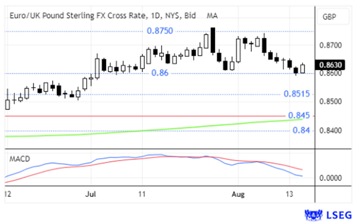Viewport: 360px width, 224px height.
Task: Click the MACD indicator label
Action: [20, 159]
